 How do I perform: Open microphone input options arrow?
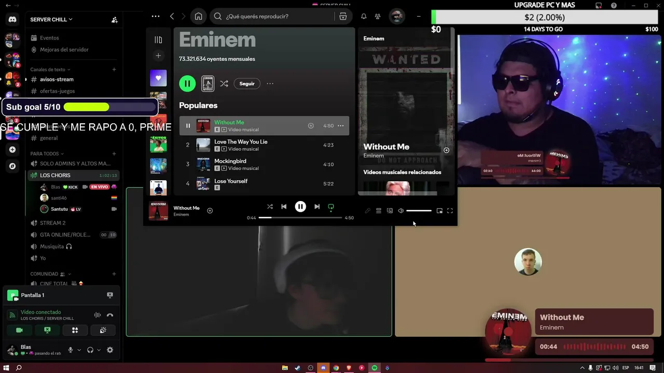tap(79, 350)
